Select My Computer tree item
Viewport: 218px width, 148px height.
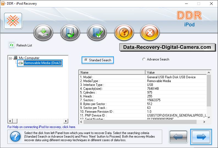click(29, 58)
